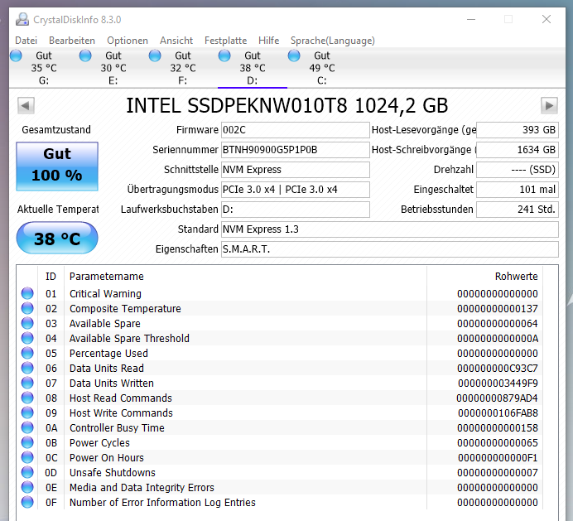The image size is (573, 521).
Task: Open the Bearbeiten menu
Action: click(72, 41)
